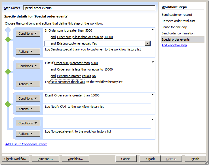Open Actions dropdown for No special event branch
209x165 pixels.
coord(28,134)
